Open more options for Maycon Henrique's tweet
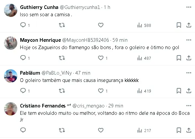 (189, 40)
